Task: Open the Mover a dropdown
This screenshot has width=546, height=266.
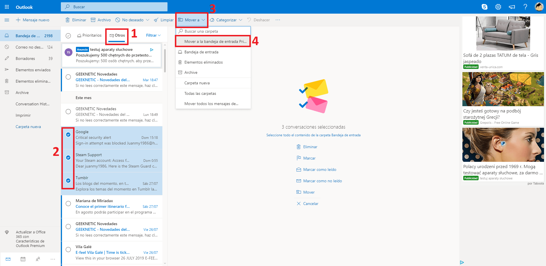Action: pos(191,20)
